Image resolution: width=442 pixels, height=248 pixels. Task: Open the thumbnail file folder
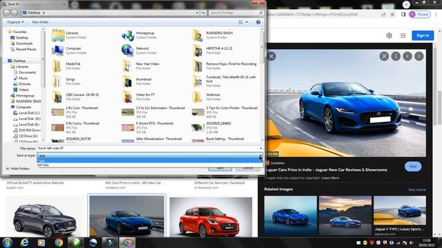[x=128, y=81]
